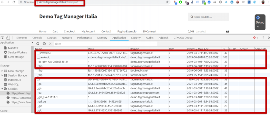Click the browser forward arrow
The image size is (270, 120).
pyautogui.click(x=8, y=2)
